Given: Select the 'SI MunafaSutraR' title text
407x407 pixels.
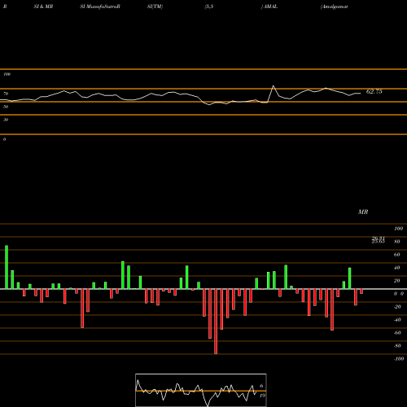Looking at the screenshot, I should tap(100, 7).
